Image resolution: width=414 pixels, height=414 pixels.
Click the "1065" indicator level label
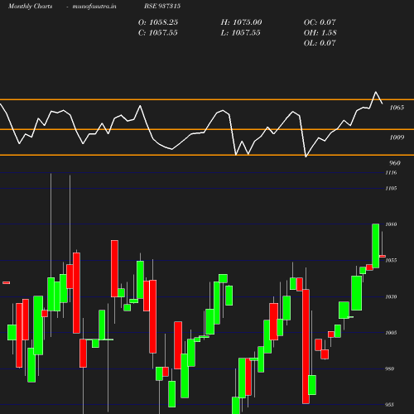tap(397, 108)
